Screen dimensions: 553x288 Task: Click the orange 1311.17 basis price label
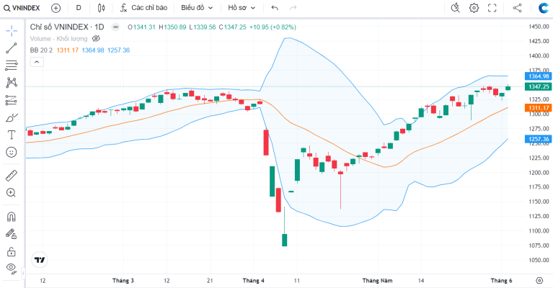click(538, 108)
